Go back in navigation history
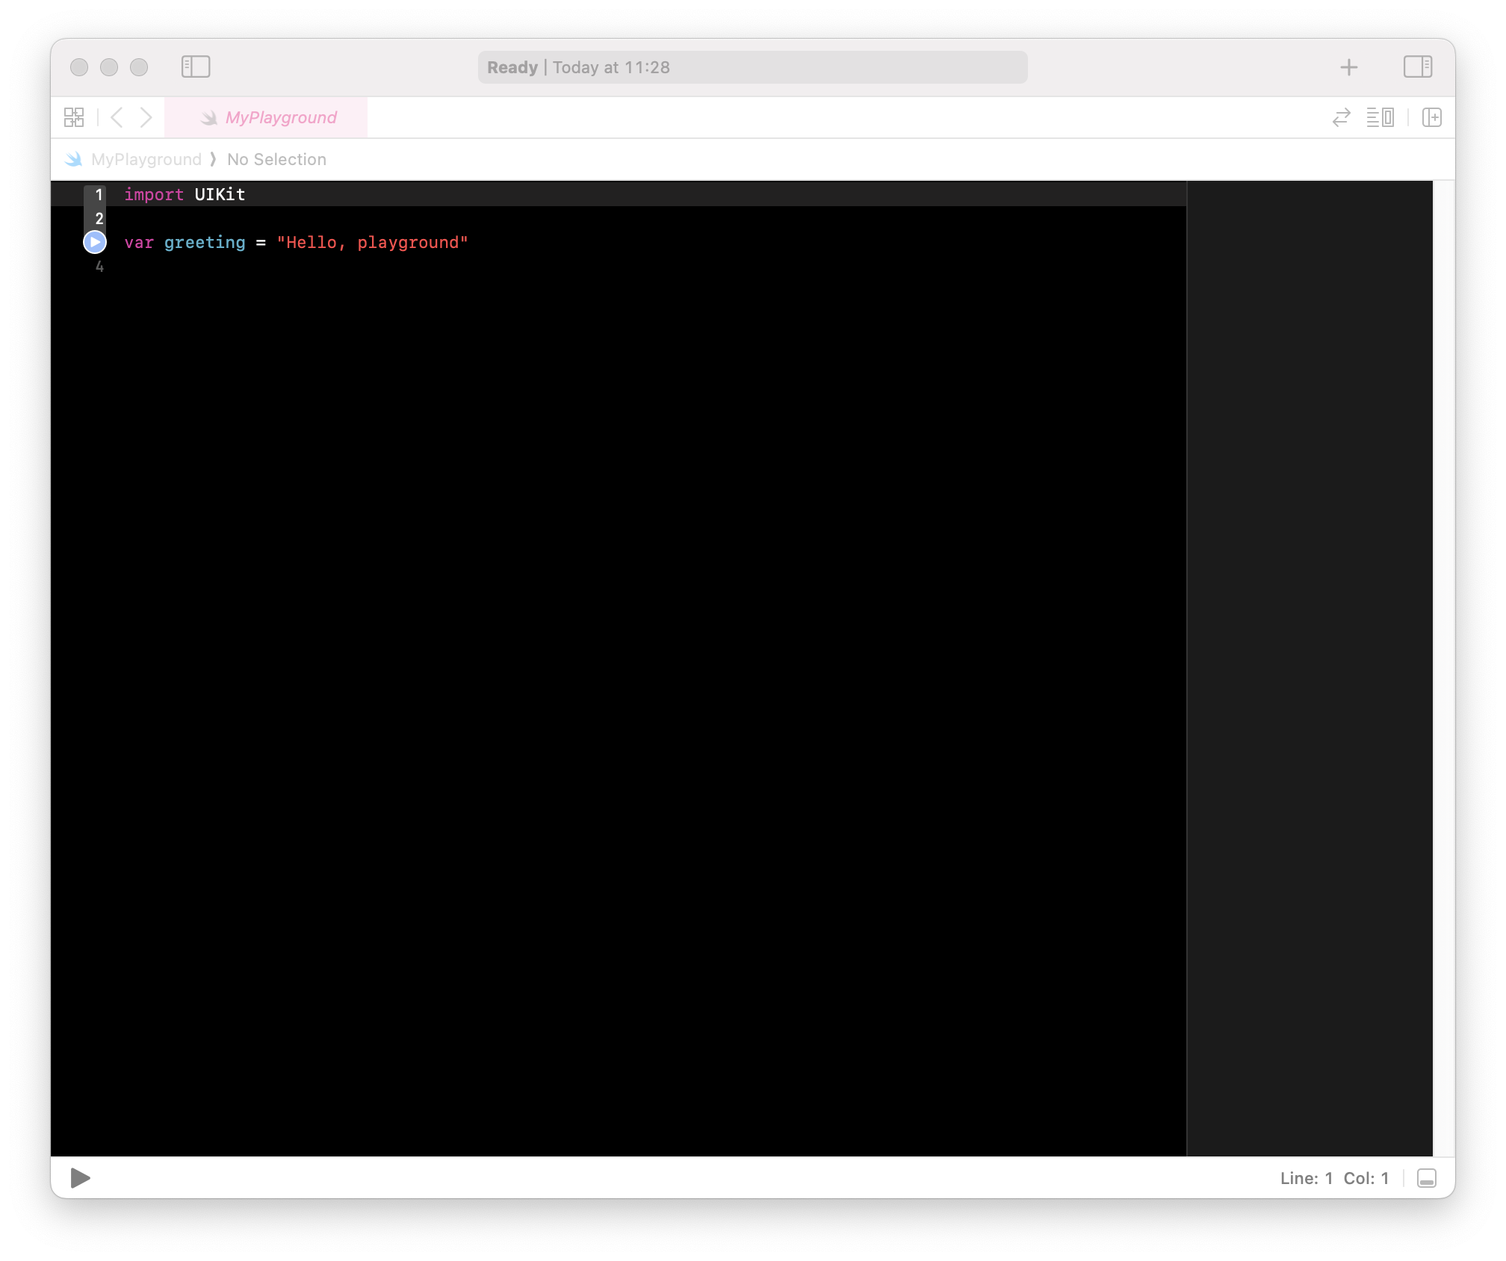The image size is (1506, 1261). tap(117, 117)
